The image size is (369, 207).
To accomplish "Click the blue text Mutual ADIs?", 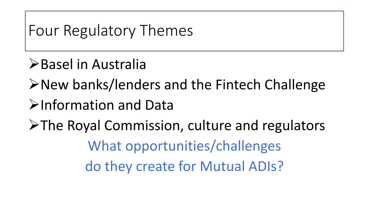I will pos(242,166).
